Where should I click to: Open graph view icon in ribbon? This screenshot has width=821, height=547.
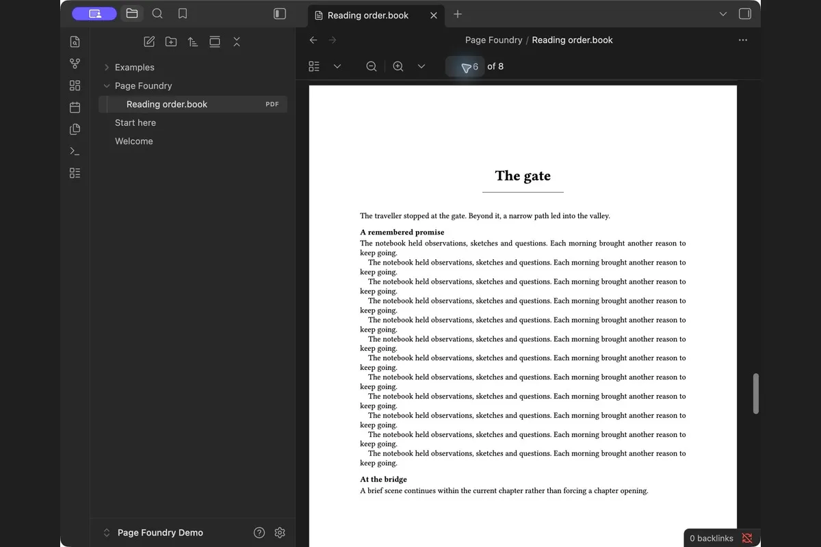(75, 64)
